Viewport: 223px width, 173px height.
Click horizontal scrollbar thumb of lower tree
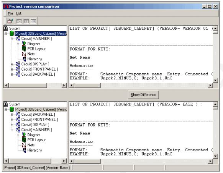point(30,161)
